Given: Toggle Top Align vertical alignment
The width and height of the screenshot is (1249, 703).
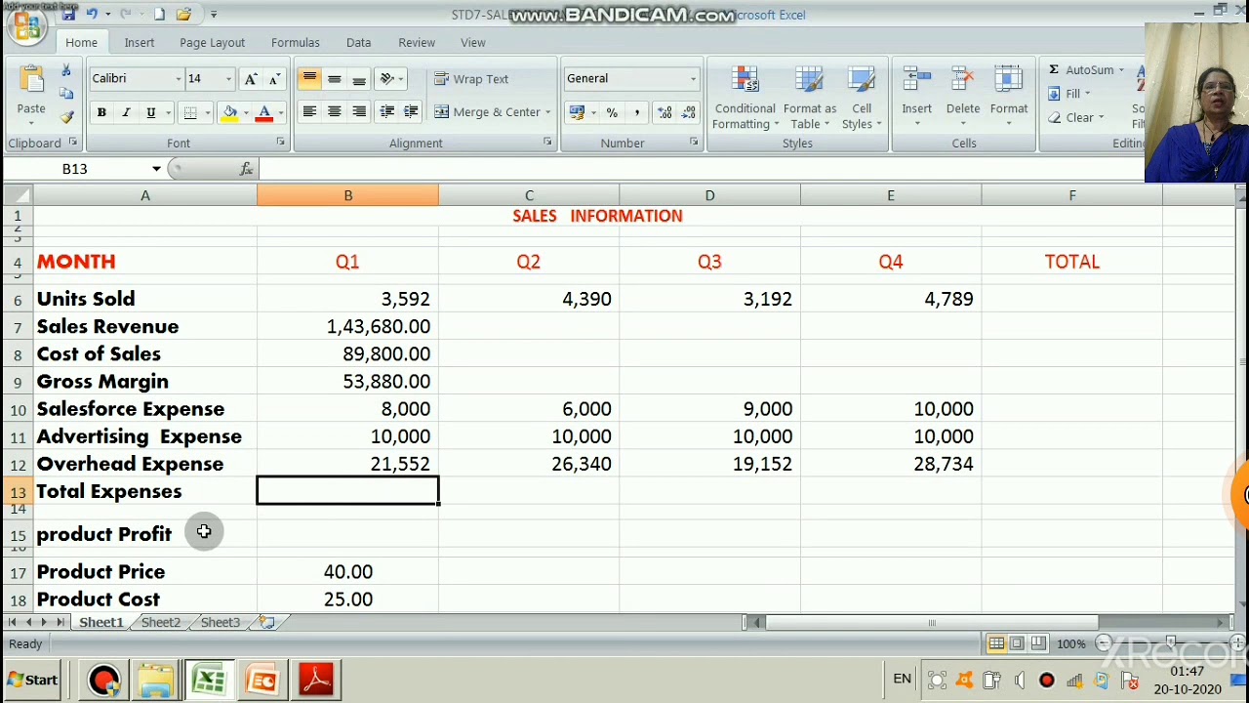Looking at the screenshot, I should (x=309, y=79).
